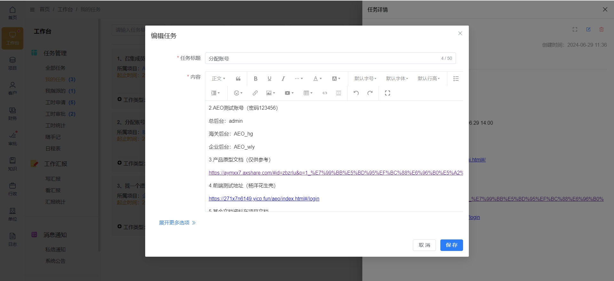Open 看汇报 under 工作汇报

pyautogui.click(x=53, y=190)
